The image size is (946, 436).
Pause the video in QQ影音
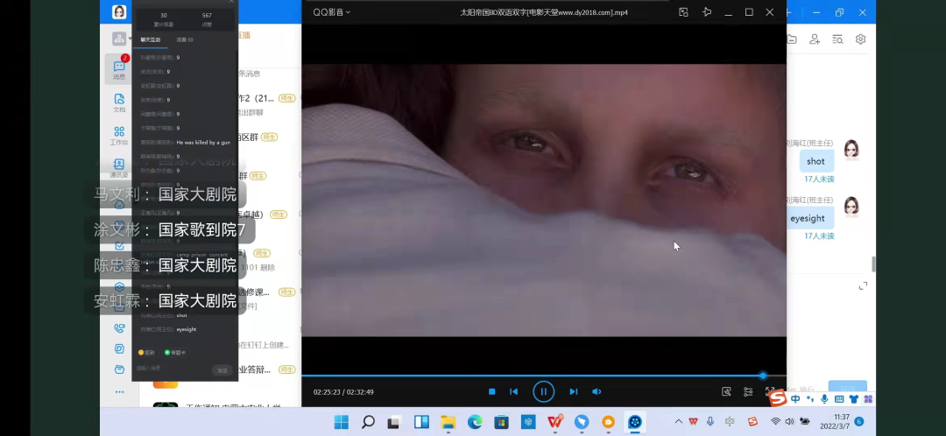[x=543, y=392]
